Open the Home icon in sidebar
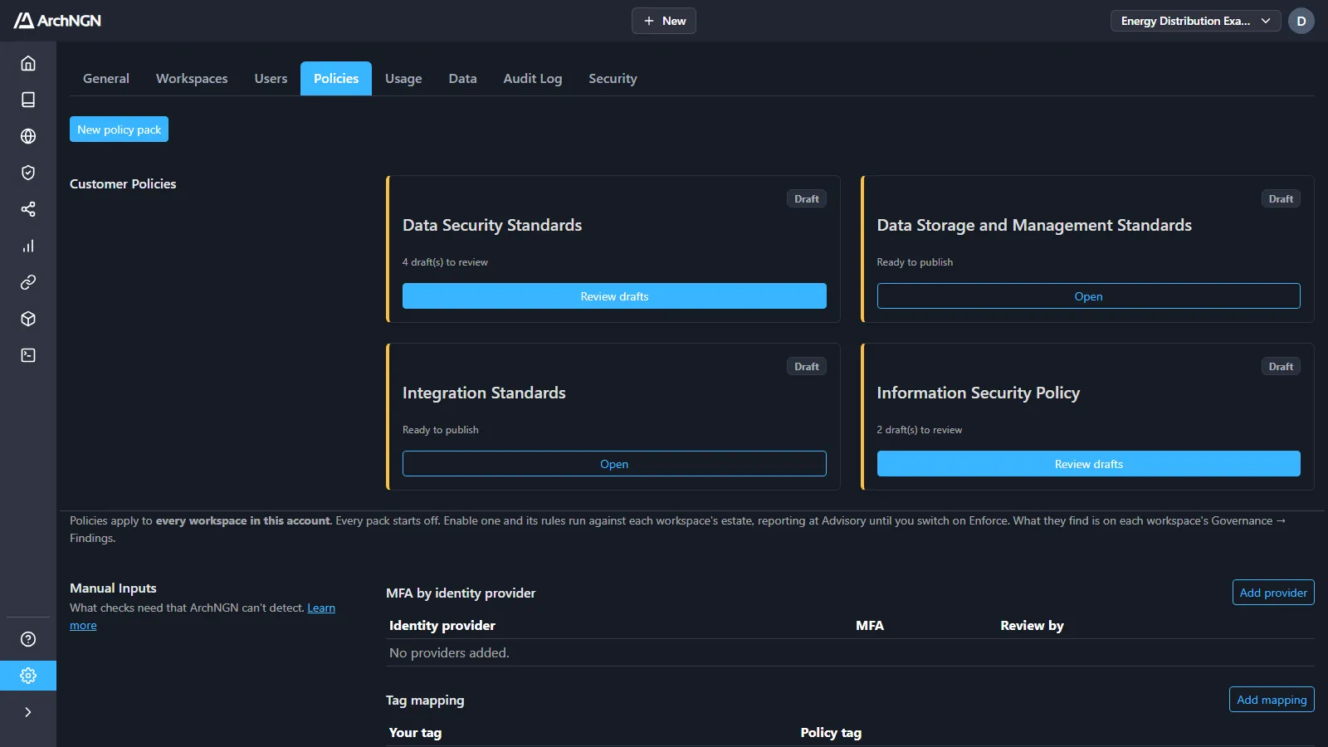 click(28, 63)
